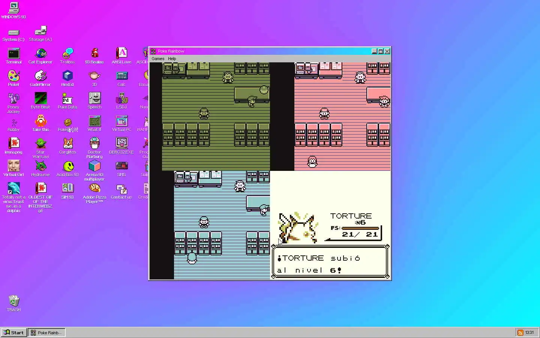The width and height of the screenshot is (540, 338).
Task: Open the Trollbox chat icon
Action: (67, 56)
